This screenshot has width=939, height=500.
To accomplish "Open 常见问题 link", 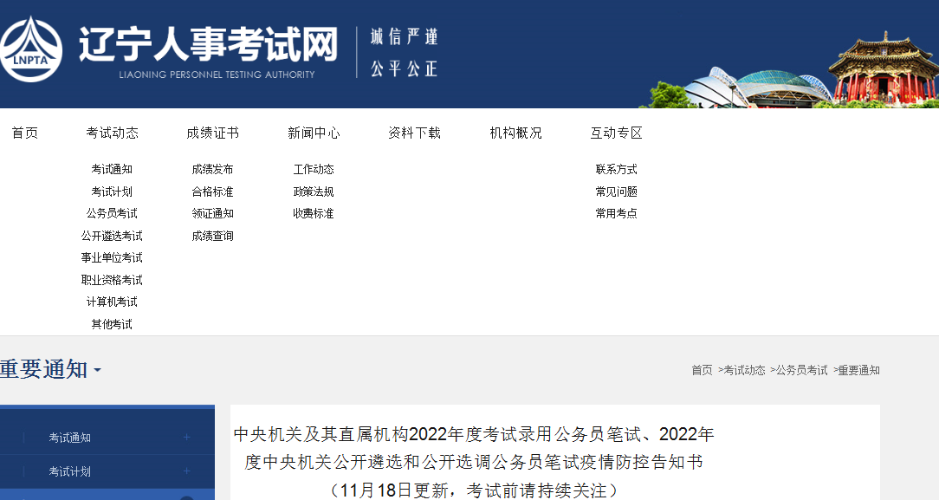I will tap(616, 192).
